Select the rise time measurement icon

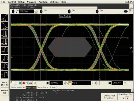(x=5, y=18)
